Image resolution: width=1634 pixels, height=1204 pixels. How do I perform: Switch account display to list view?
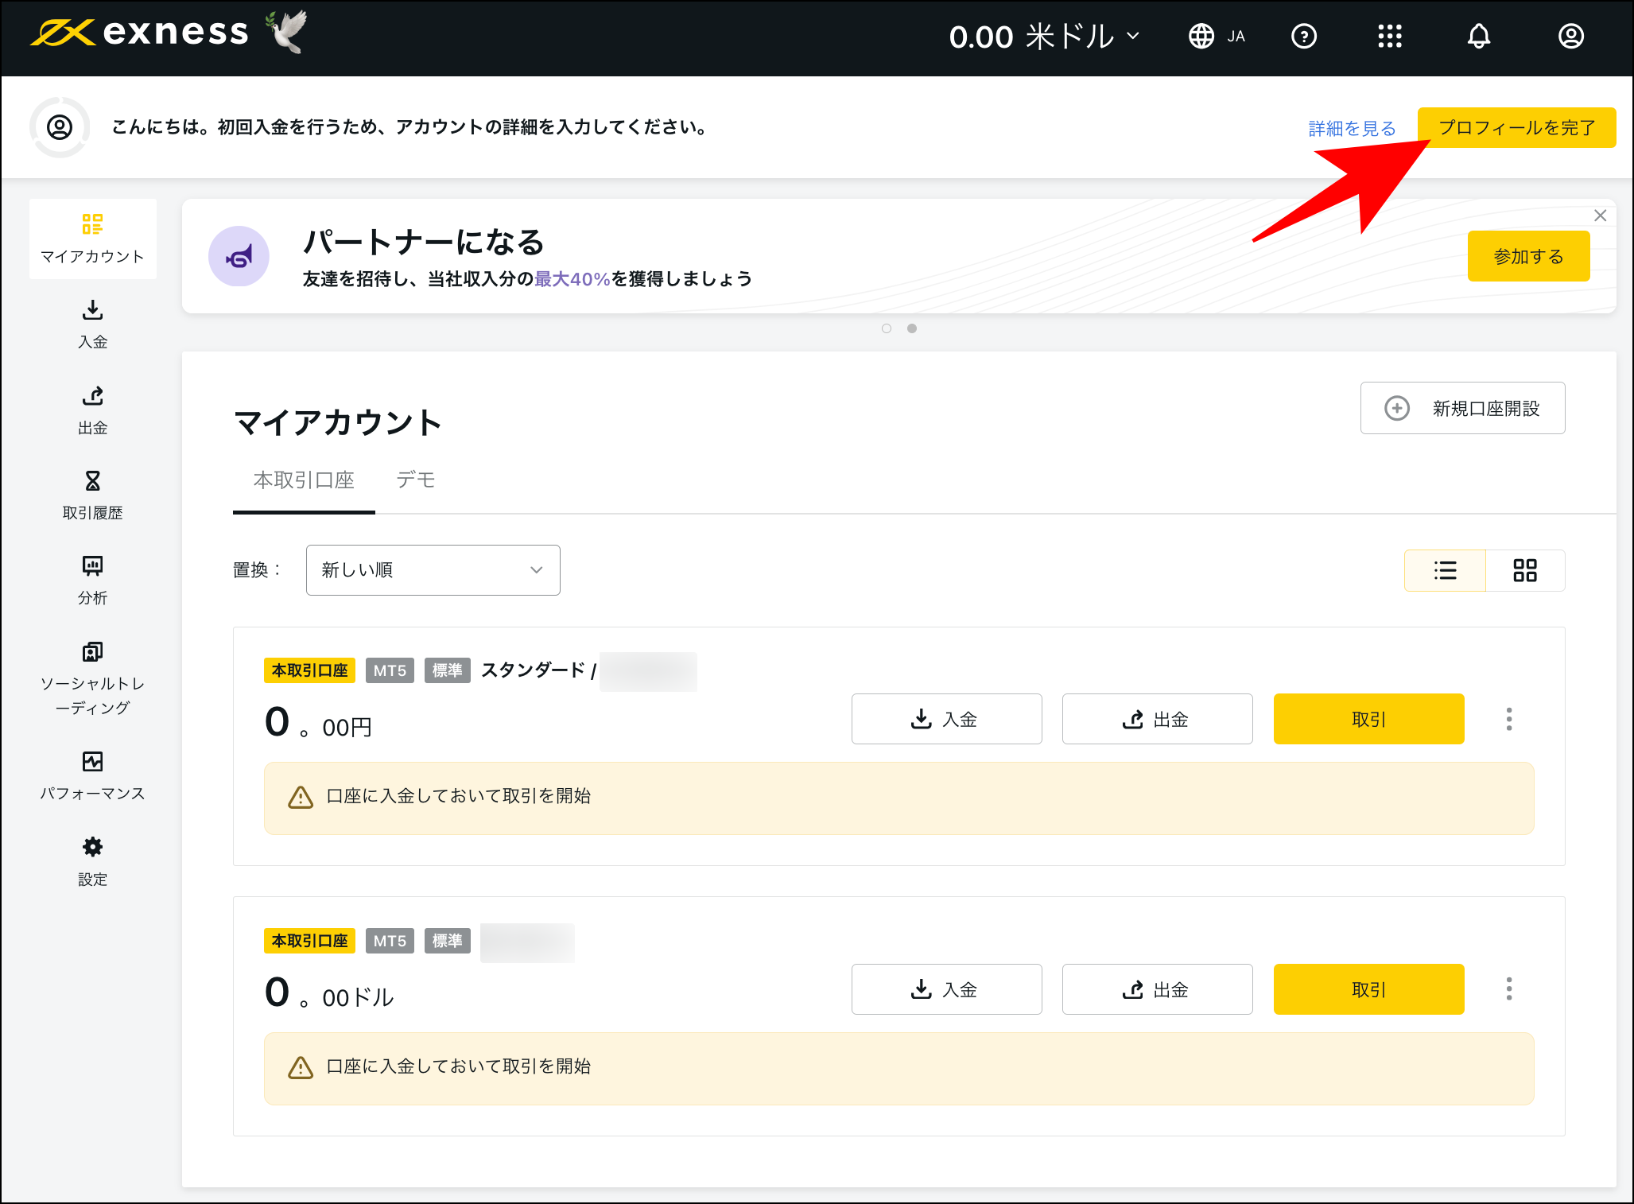click(x=1445, y=570)
